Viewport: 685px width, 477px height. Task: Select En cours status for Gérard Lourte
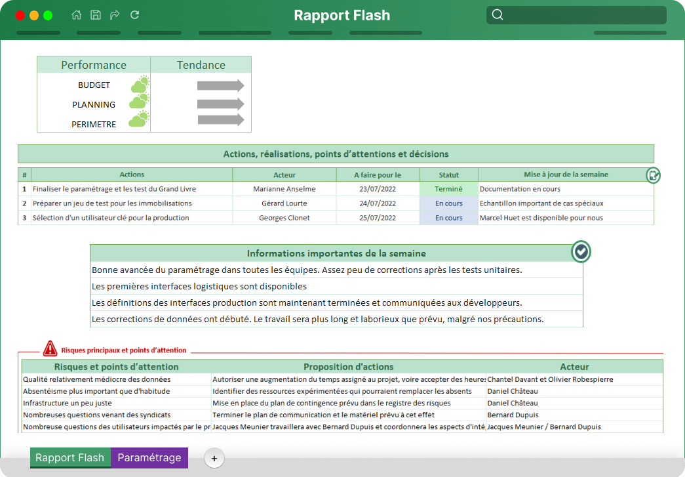[x=448, y=203]
